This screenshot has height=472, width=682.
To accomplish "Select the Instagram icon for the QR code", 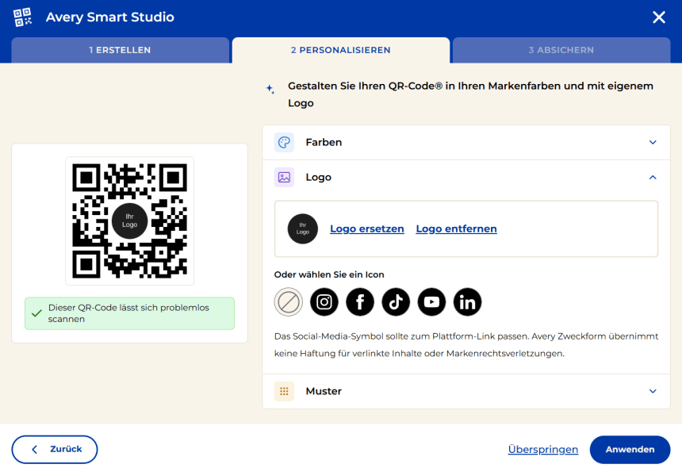I will tap(324, 302).
